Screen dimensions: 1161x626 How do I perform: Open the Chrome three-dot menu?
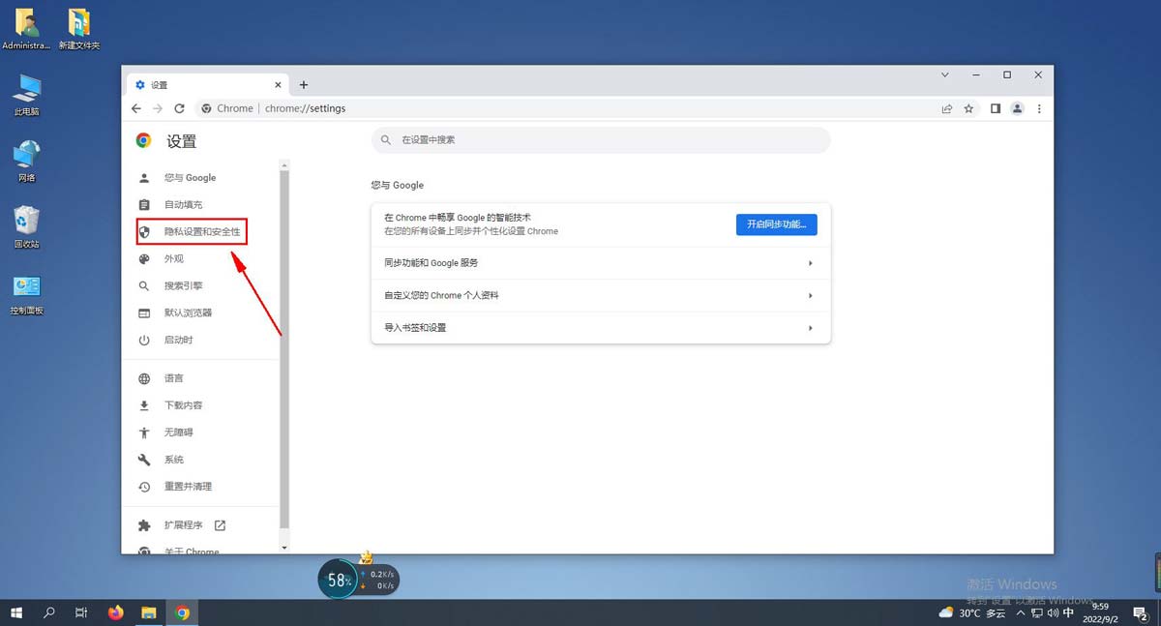1039,108
